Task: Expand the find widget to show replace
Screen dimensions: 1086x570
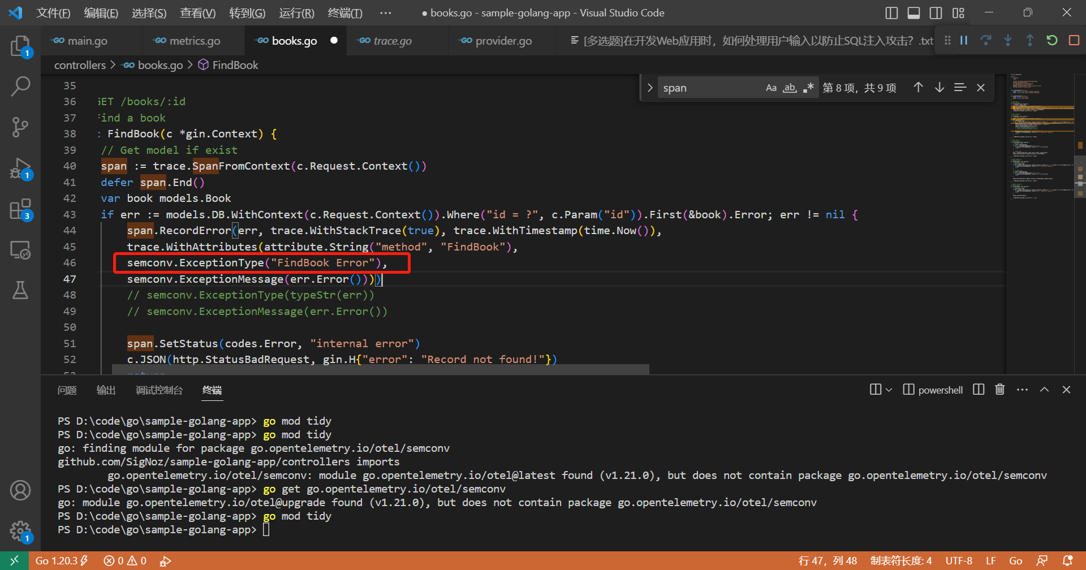Action: pos(649,87)
